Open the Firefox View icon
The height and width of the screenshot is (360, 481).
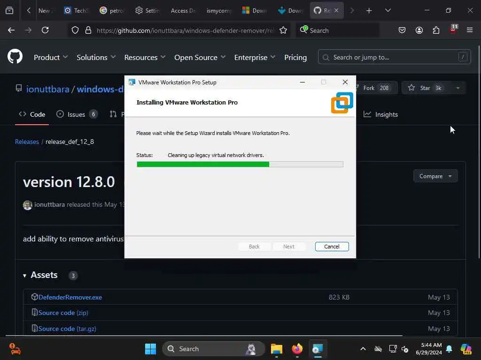(x=9, y=10)
